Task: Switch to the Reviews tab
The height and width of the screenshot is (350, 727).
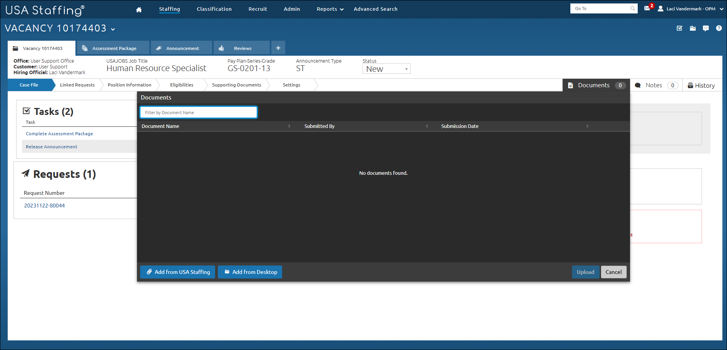Action: (x=242, y=48)
